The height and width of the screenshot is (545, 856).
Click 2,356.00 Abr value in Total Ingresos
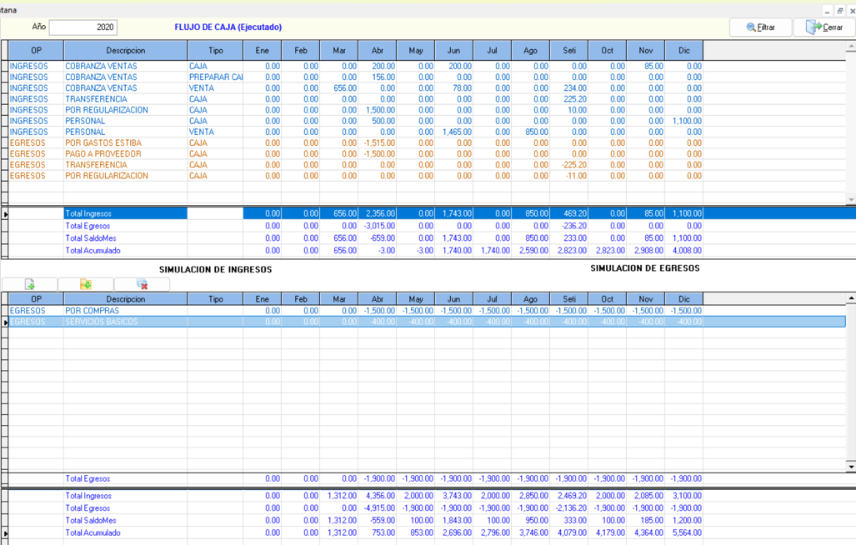point(378,213)
